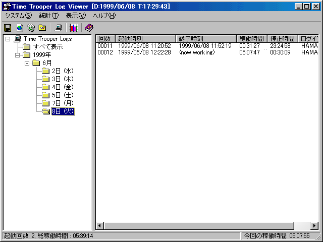The height and width of the screenshot is (242, 323).
Task: Click the yellow folder toolbar icon
Action: tap(42, 28)
